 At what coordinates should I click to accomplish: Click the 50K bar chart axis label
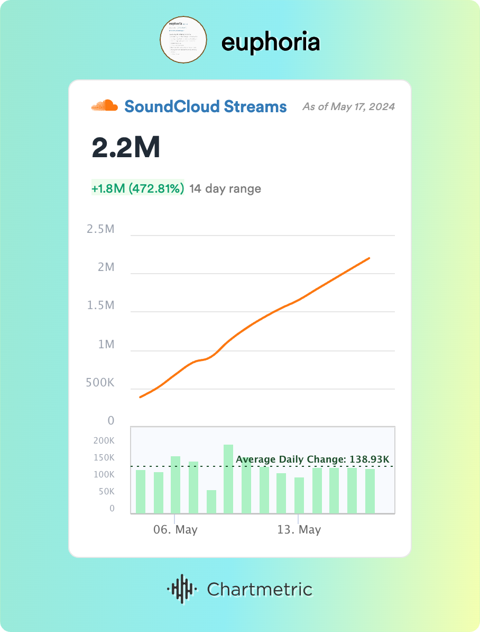coord(107,491)
